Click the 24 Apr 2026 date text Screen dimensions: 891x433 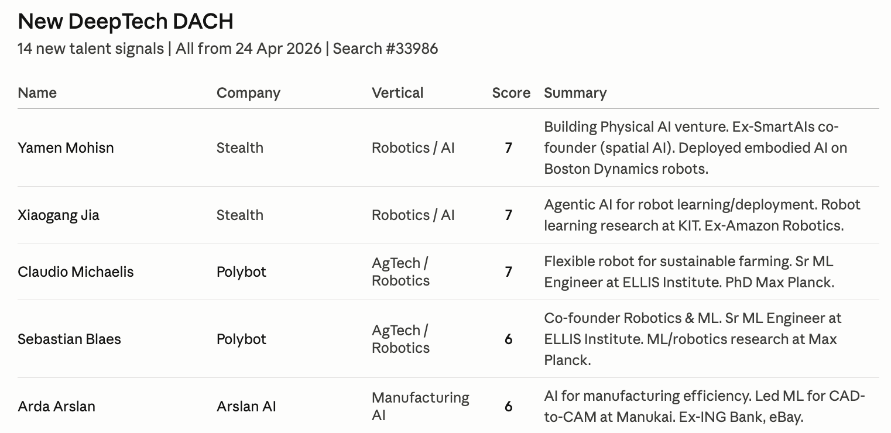click(x=278, y=48)
